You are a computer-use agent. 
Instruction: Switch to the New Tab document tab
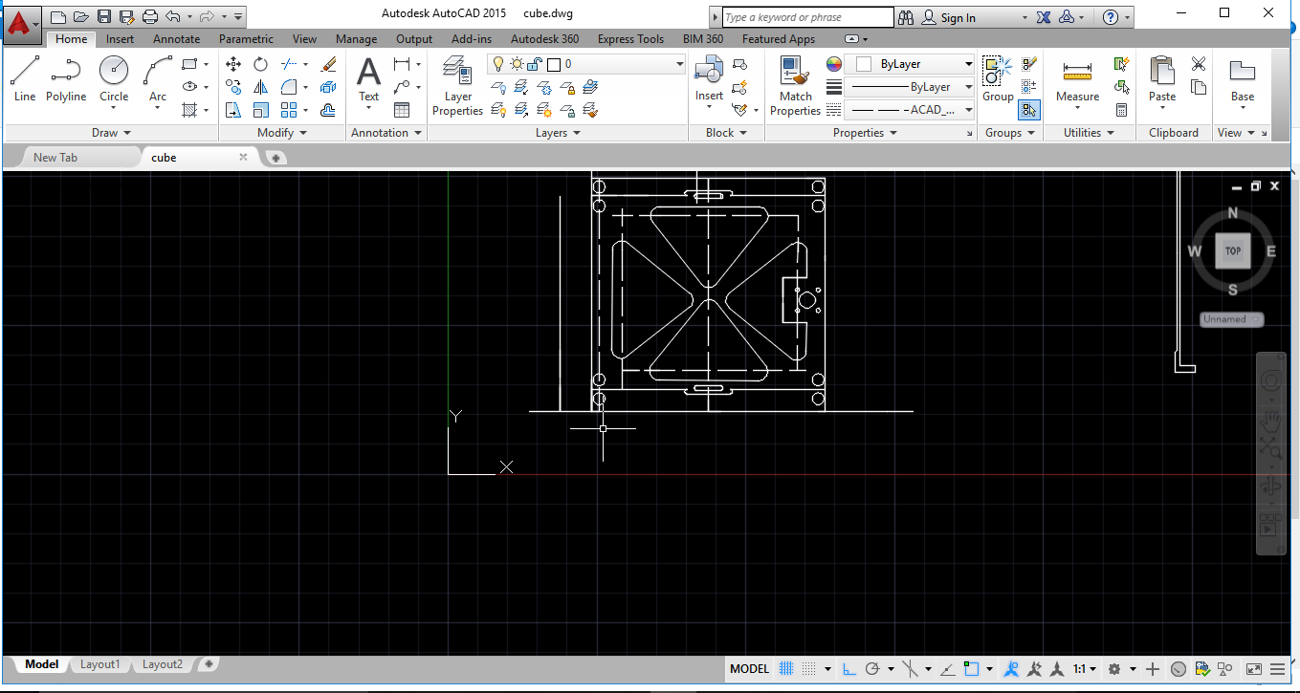[55, 158]
